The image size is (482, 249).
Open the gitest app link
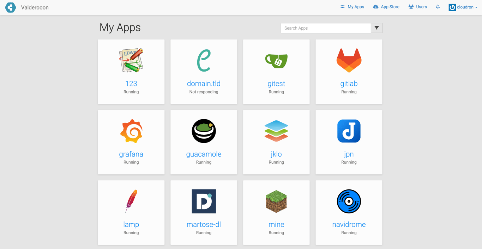pyautogui.click(x=276, y=84)
